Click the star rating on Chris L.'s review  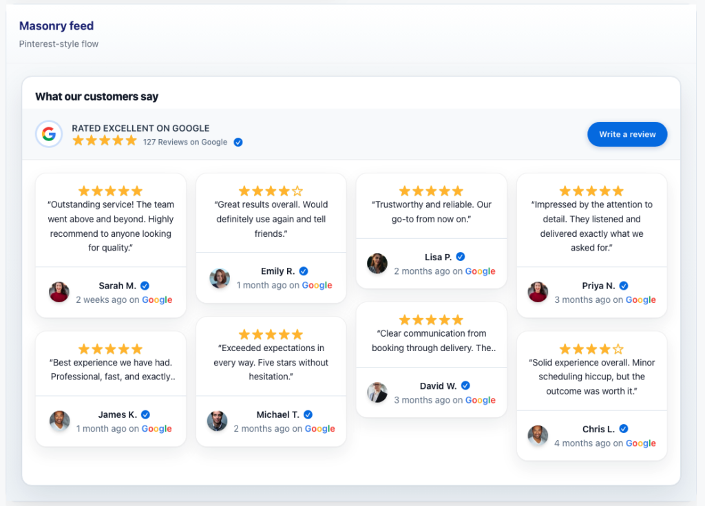click(591, 349)
